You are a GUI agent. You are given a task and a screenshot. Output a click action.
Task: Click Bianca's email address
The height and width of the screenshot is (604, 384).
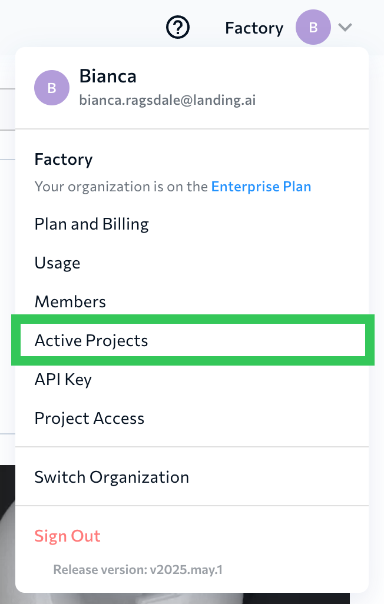[168, 100]
